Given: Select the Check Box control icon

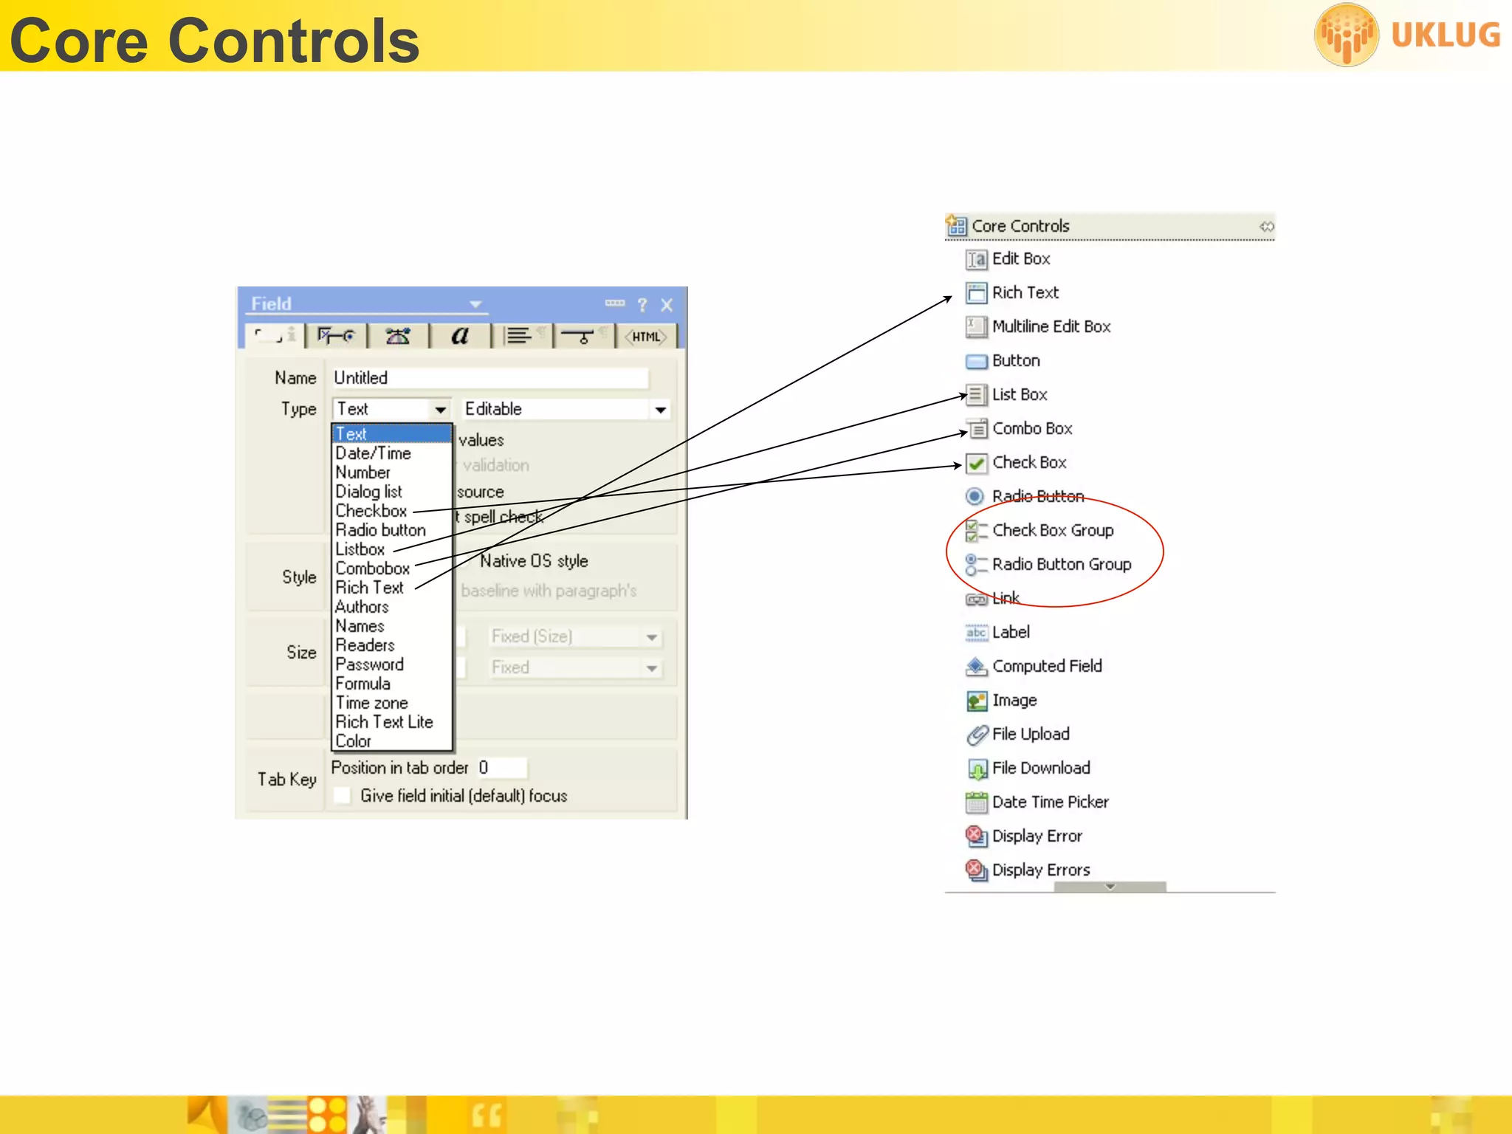Looking at the screenshot, I should coord(976,463).
